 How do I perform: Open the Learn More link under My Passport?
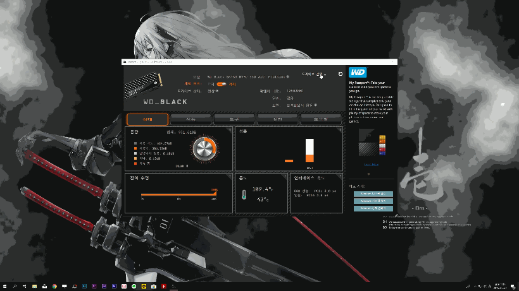tap(371, 164)
